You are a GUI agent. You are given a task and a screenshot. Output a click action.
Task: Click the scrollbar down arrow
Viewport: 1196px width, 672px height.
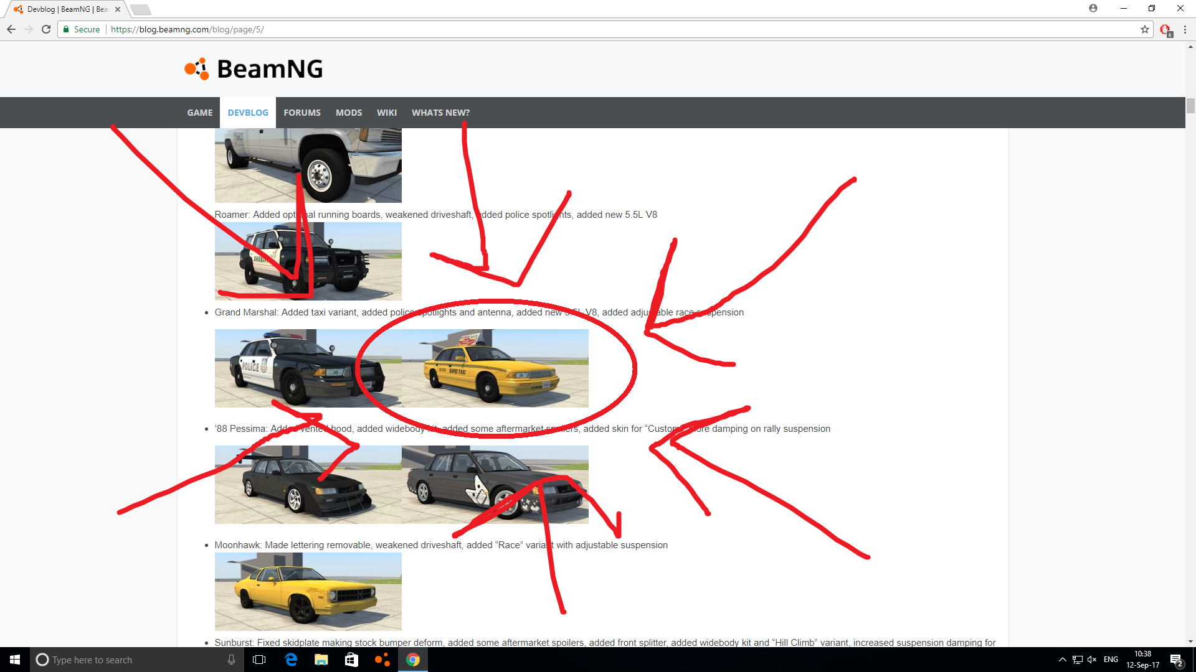pyautogui.click(x=1190, y=642)
